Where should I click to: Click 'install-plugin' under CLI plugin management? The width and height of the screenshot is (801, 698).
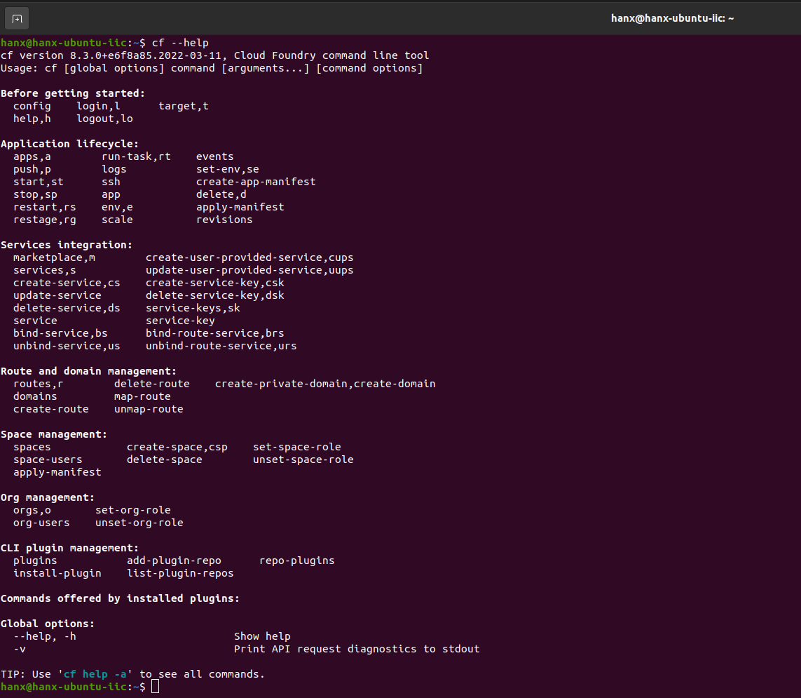57,573
